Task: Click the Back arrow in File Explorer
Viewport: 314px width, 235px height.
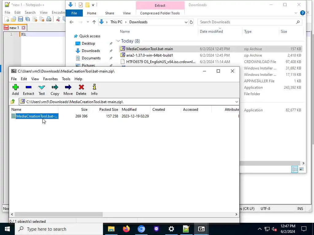Action: tap(71, 22)
